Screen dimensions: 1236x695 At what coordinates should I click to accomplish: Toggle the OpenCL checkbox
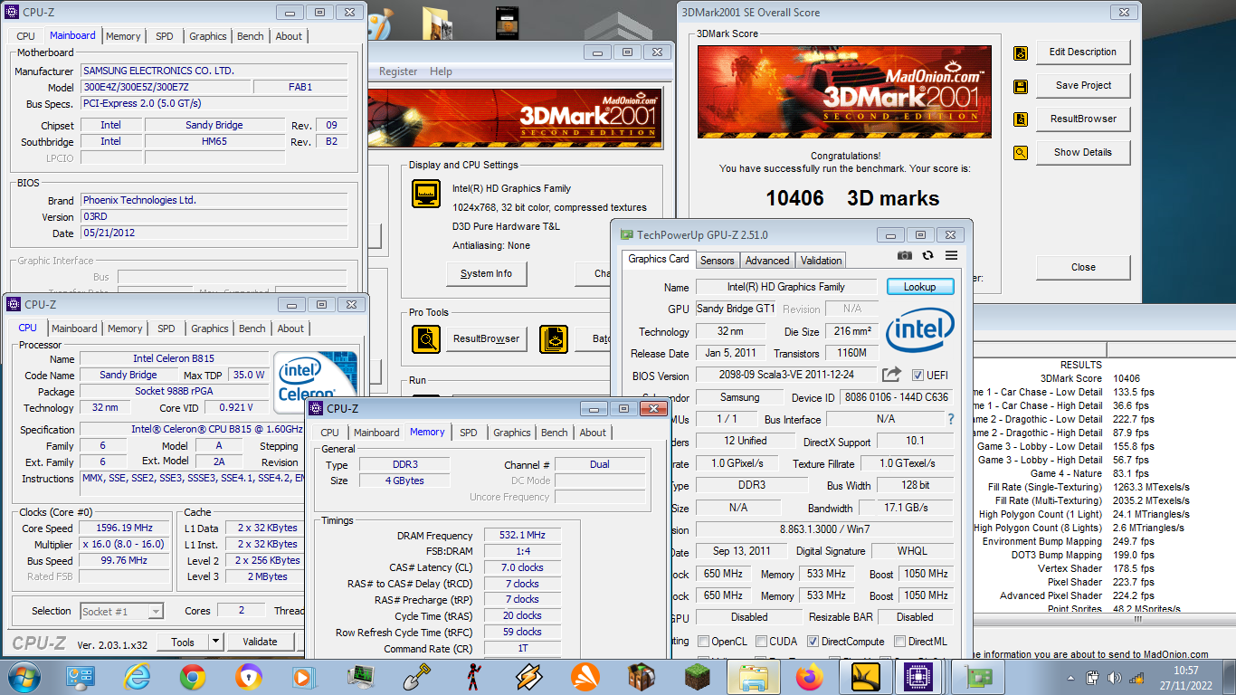point(703,641)
